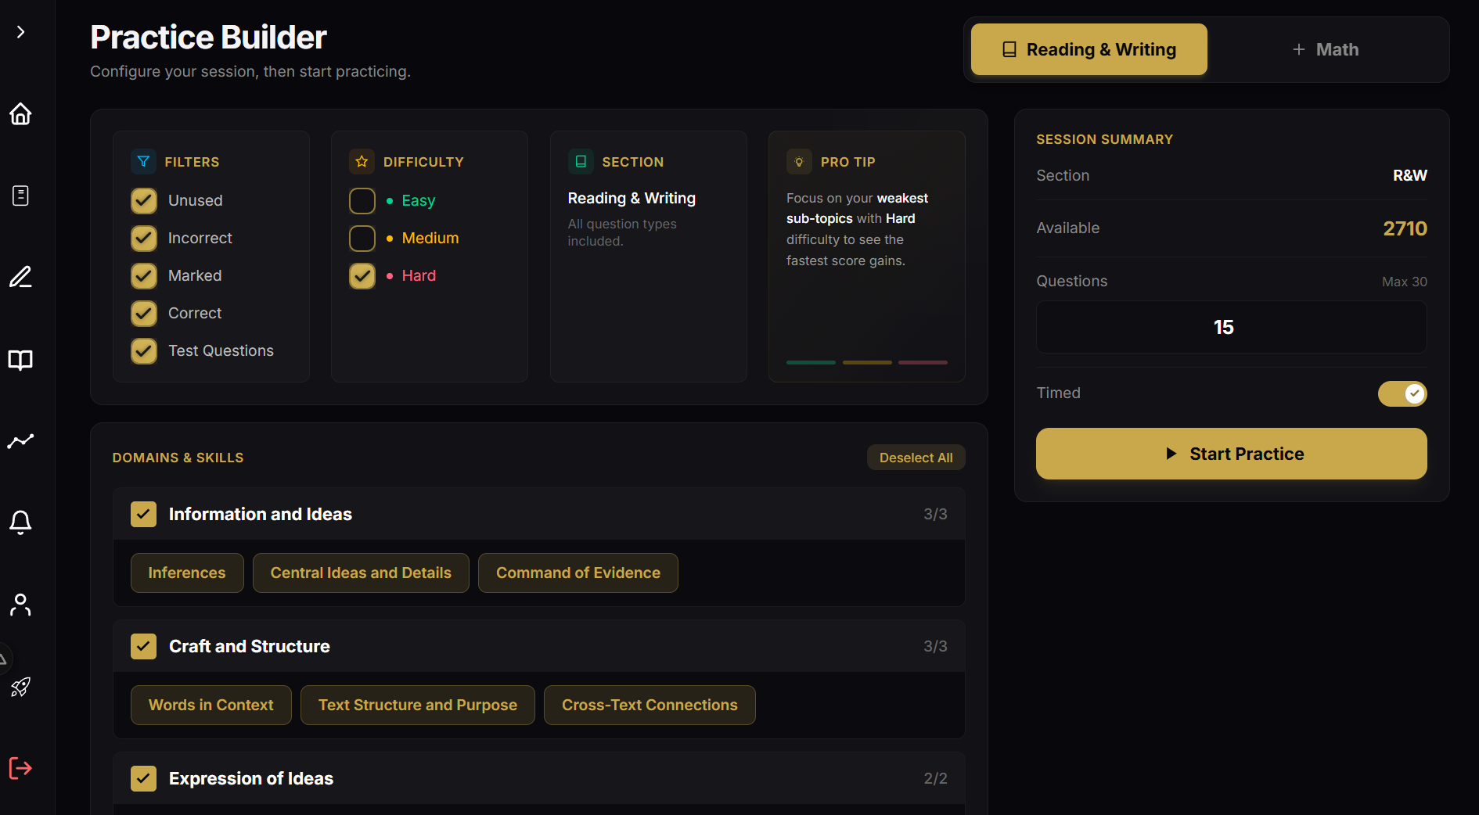The image size is (1479, 815).
Task: Toggle Cross-Text Connections skill chip
Action: pyautogui.click(x=650, y=705)
